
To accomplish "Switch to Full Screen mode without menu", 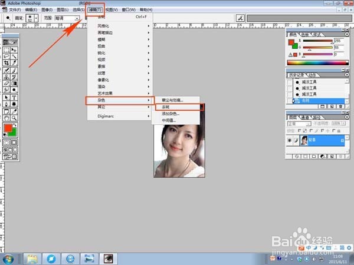I will [x=15, y=150].
